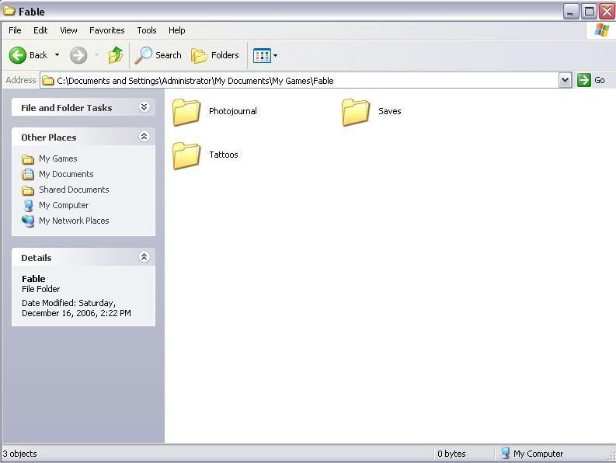Open the Views dropdown arrow
The width and height of the screenshot is (616, 463).
276,55
